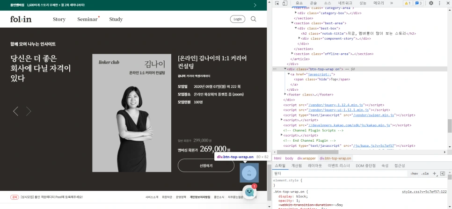Expand the offline-area section node

[292, 54]
